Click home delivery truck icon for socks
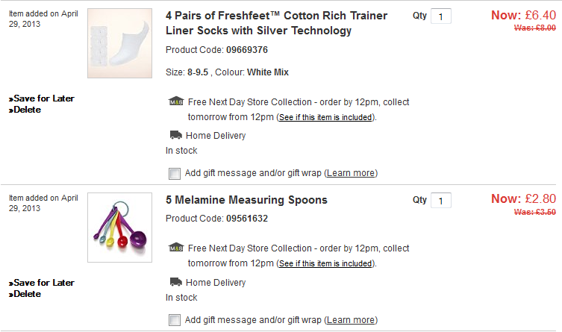 point(175,135)
